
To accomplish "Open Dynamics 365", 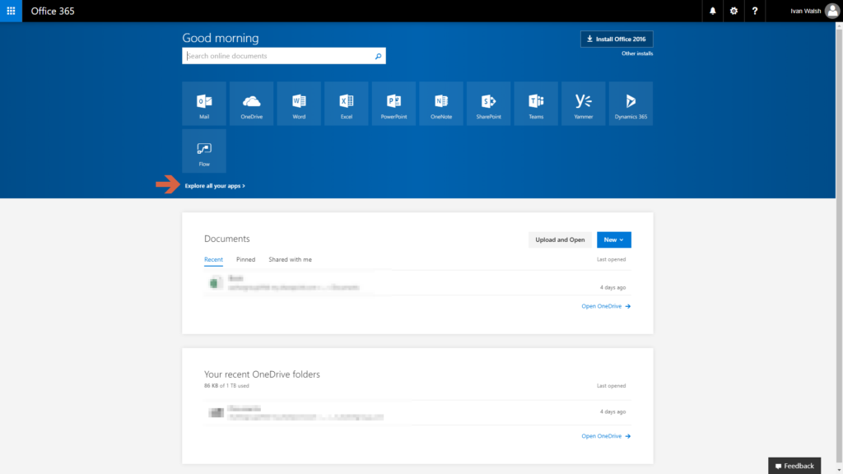I will pos(631,103).
